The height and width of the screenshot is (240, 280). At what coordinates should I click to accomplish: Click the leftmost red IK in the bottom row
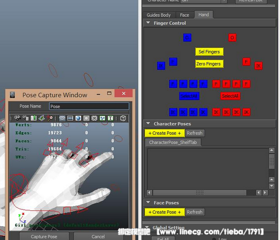216,112
